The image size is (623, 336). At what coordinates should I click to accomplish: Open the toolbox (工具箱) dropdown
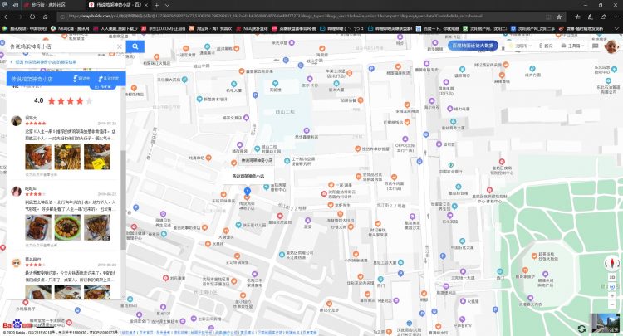(572, 46)
